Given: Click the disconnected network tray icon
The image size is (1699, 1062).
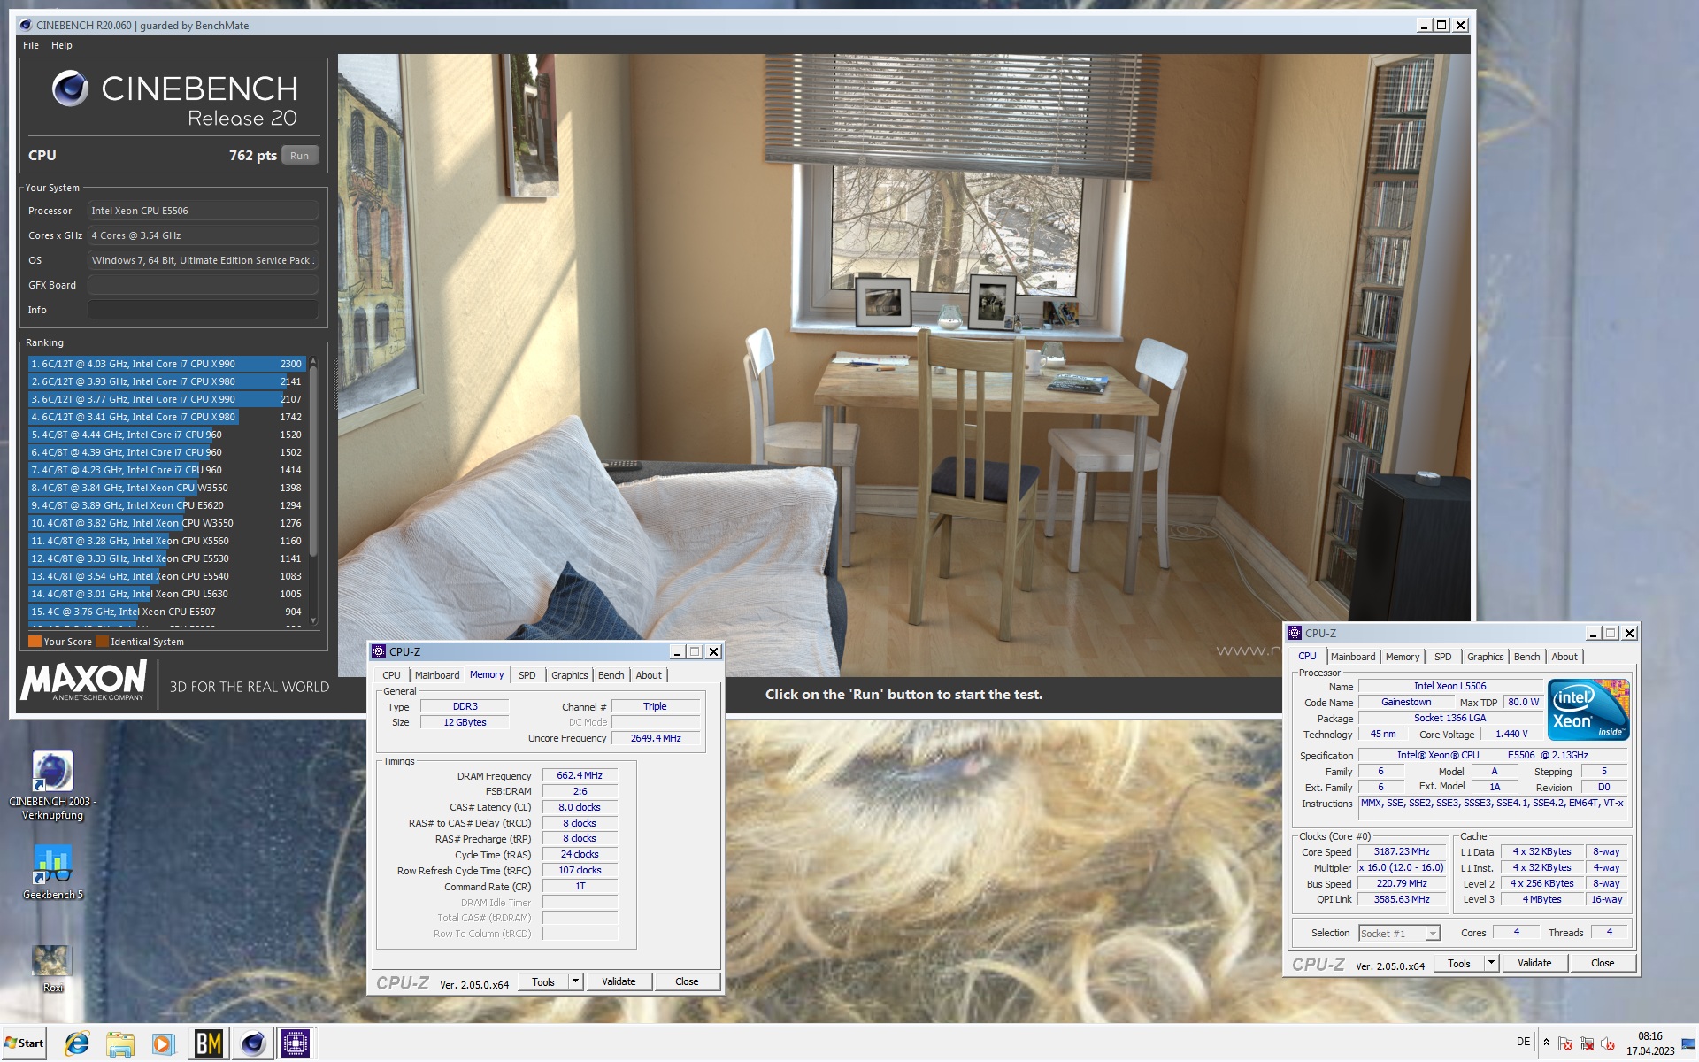Looking at the screenshot, I should pos(1587,1043).
